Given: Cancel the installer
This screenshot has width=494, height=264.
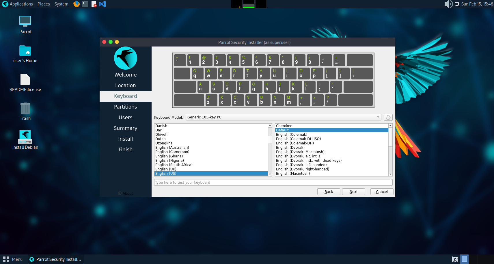Looking at the screenshot, I should [x=382, y=192].
